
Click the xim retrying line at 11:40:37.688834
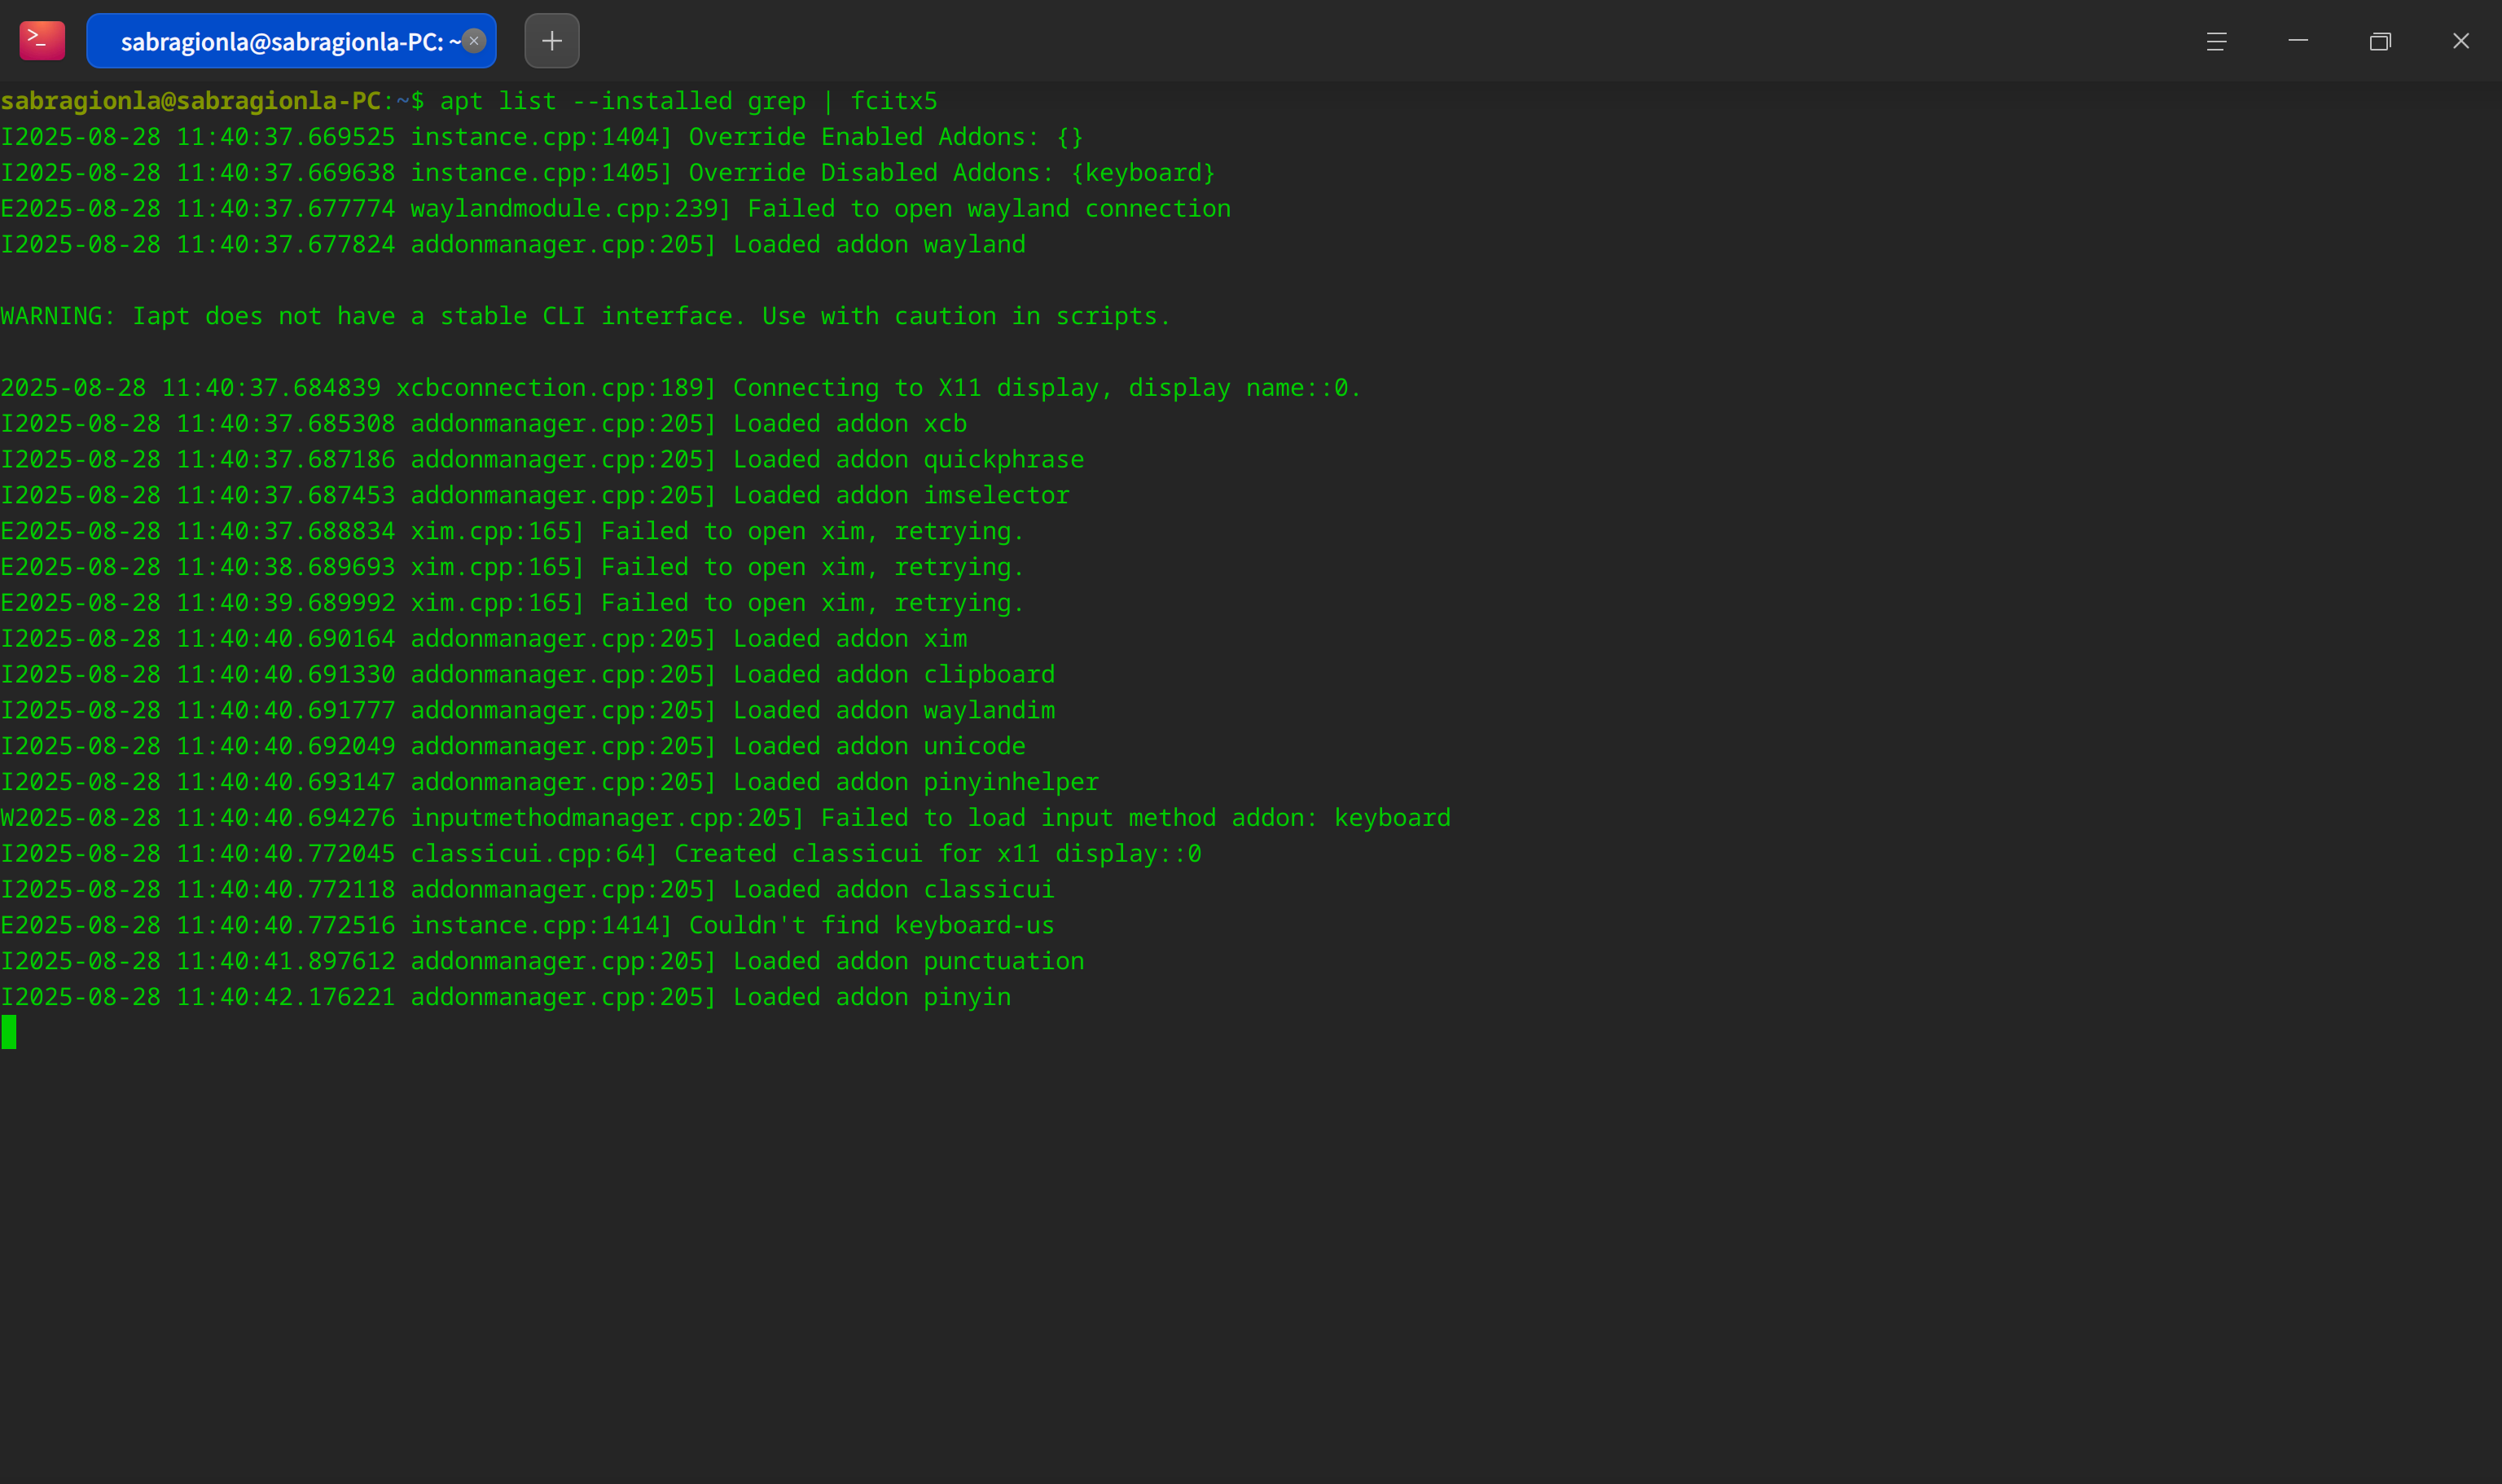click(x=513, y=532)
